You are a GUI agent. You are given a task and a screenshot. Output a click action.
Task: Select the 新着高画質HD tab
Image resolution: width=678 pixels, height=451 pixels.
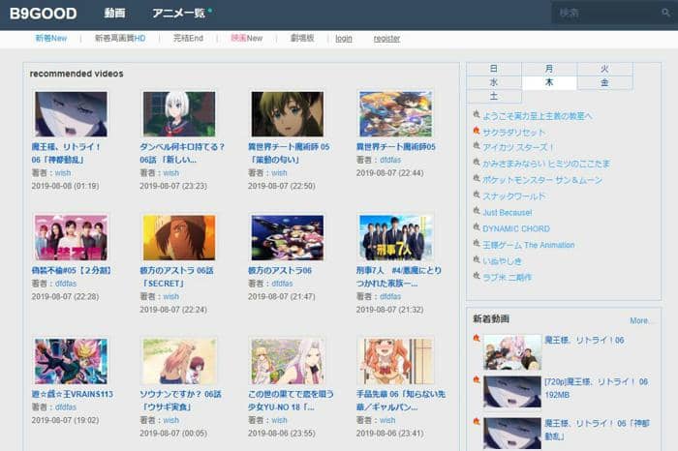[x=120, y=38]
